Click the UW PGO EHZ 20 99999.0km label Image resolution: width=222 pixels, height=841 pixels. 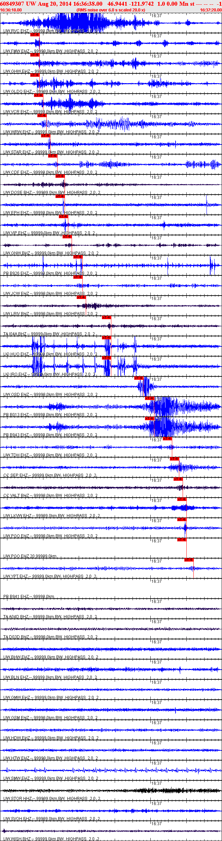(x=30, y=556)
